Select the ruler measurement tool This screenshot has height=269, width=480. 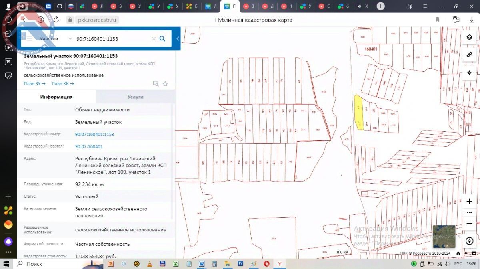[x=470, y=55]
